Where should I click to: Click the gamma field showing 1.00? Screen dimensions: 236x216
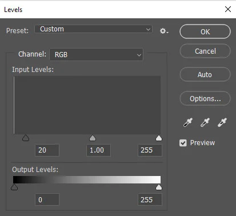(x=98, y=150)
